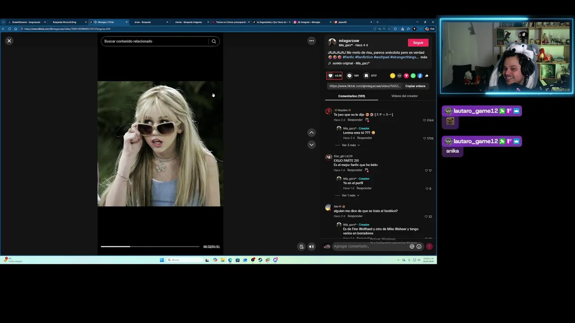575x323 pixels.
Task: Open the #wattpad hashtag link
Action: coord(381,57)
